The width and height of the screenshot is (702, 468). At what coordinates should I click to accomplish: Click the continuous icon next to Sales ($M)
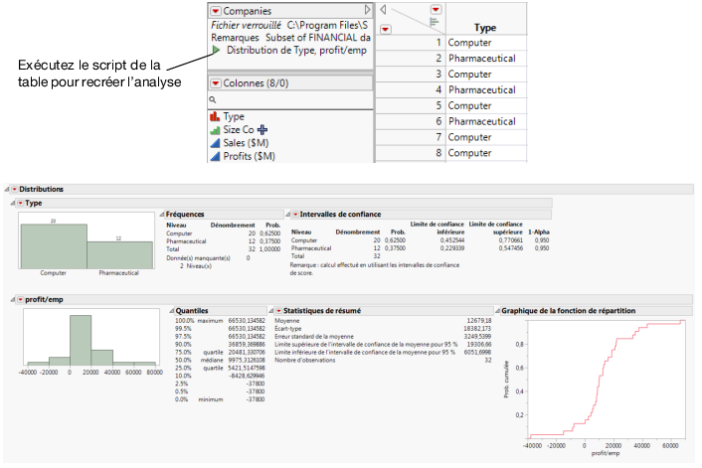pos(215,143)
